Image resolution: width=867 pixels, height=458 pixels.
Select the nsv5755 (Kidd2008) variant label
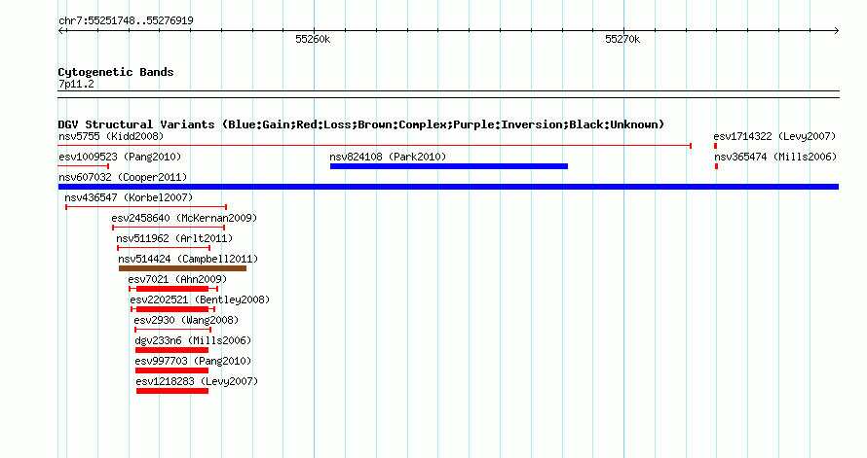(x=111, y=136)
